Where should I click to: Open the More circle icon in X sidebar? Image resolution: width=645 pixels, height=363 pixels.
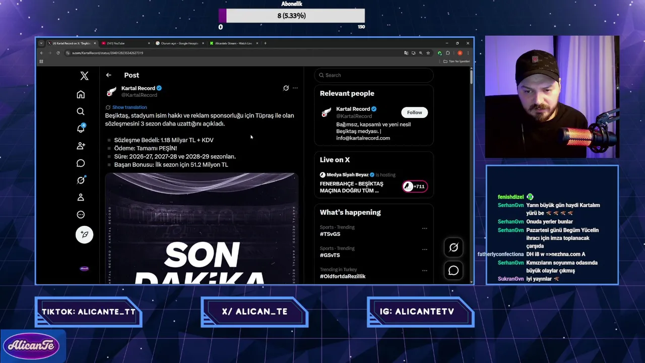[x=81, y=214]
